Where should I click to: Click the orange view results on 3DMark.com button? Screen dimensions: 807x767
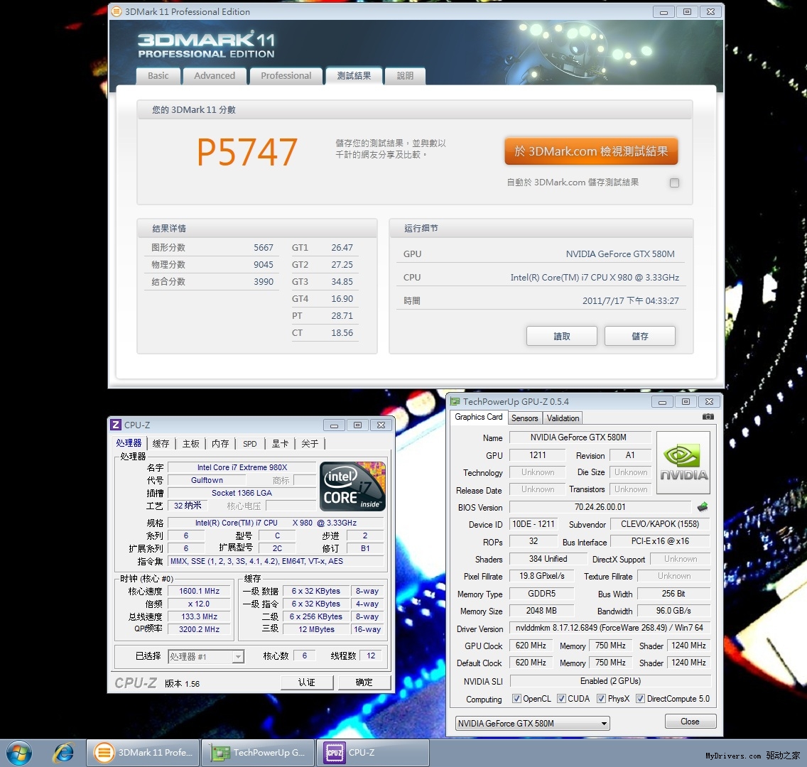tap(591, 151)
